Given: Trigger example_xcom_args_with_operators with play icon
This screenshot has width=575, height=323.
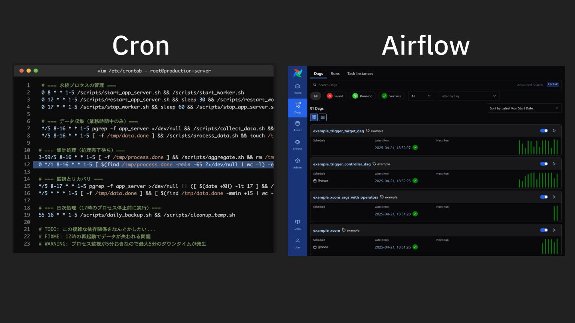Looking at the screenshot, I should click(x=554, y=197).
